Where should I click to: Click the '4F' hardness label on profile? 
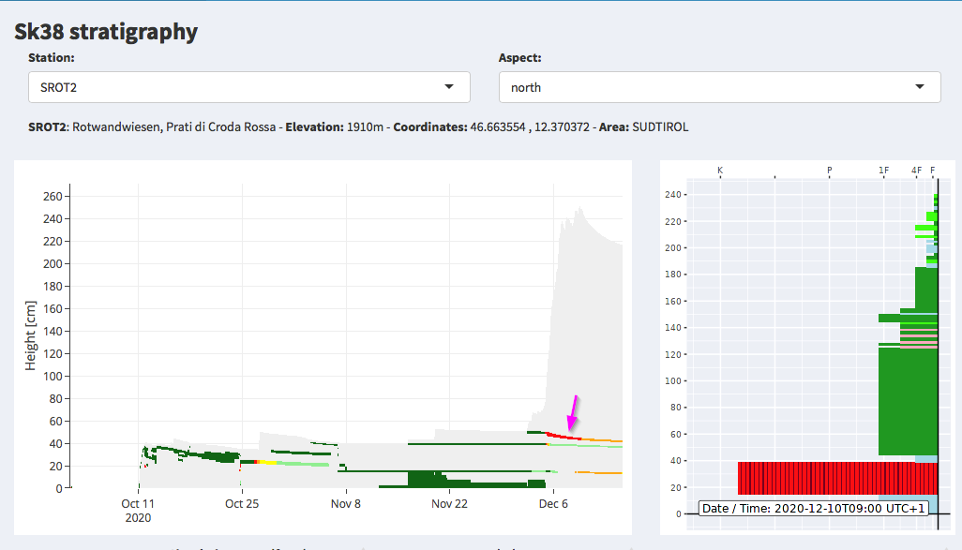click(917, 170)
